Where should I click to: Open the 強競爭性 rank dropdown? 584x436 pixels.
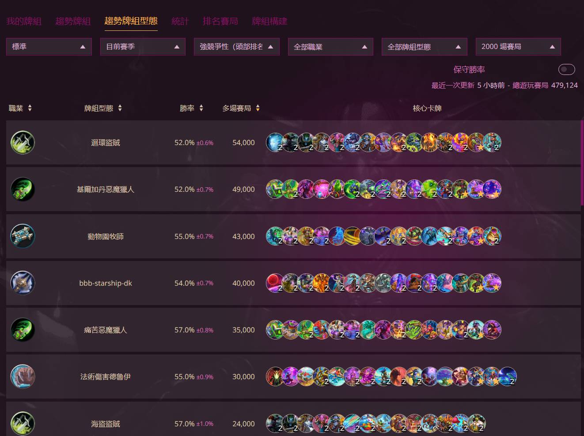pyautogui.click(x=237, y=47)
